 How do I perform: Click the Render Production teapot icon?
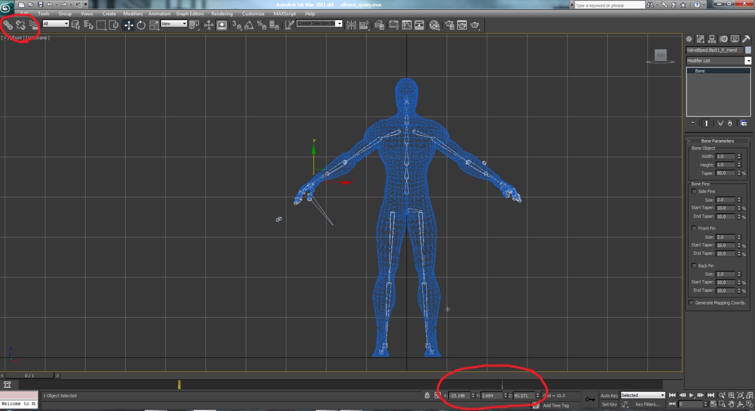pyautogui.click(x=475, y=25)
